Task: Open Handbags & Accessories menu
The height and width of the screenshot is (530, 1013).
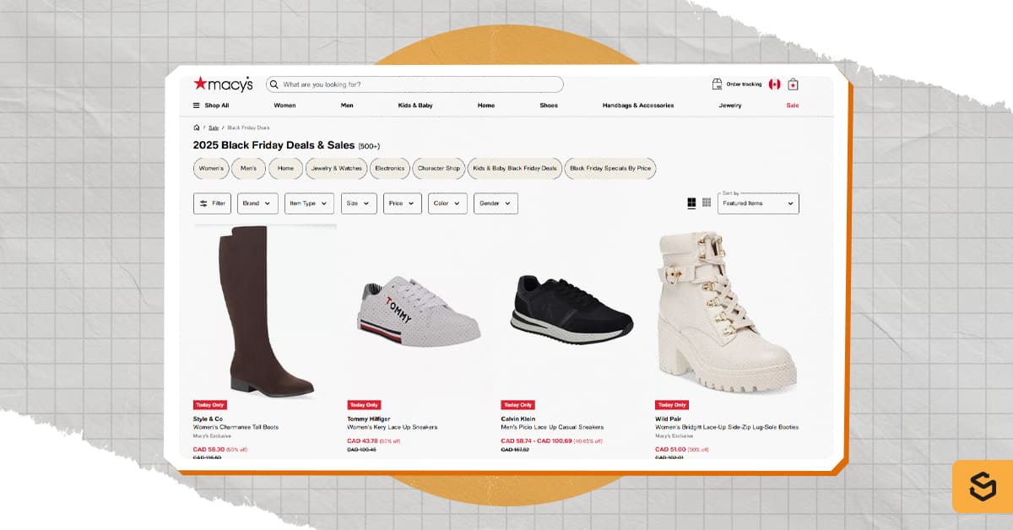Action: click(638, 105)
